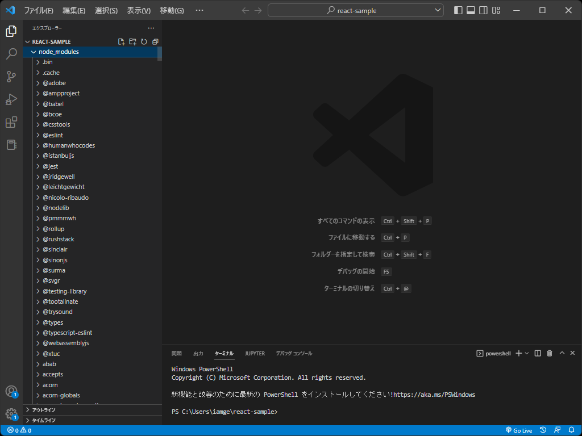Collapse the node_modules folder

[93, 52]
